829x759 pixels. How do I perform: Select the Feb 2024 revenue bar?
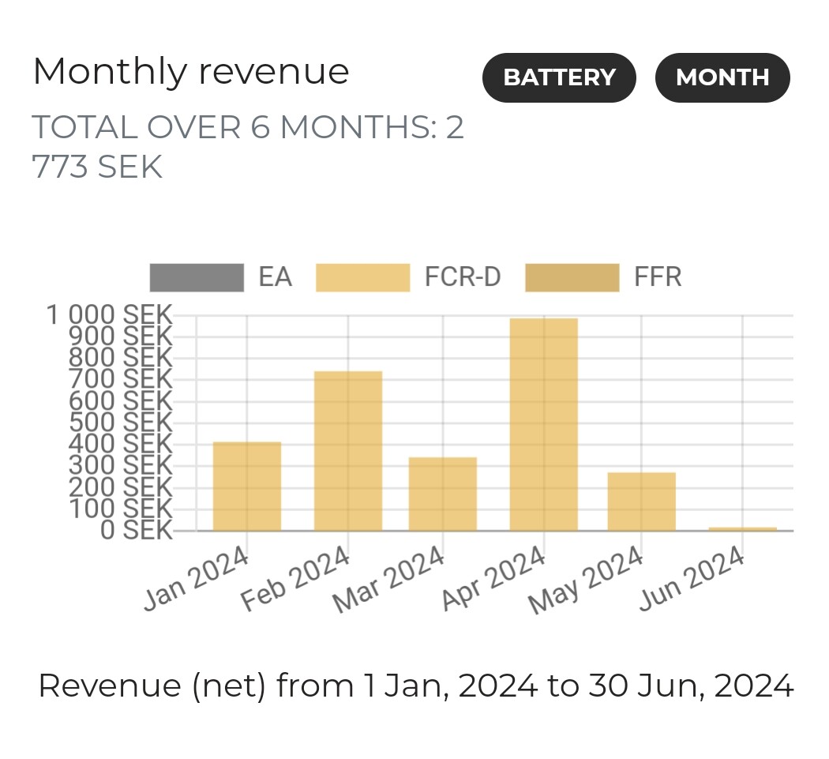[348, 450]
